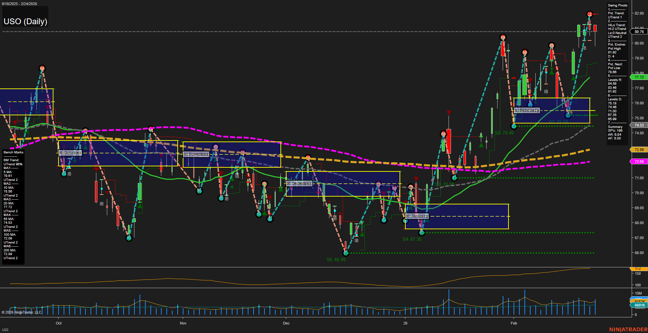Click the 80.76 current price marker
This screenshot has height=333, width=648.
(638, 32)
